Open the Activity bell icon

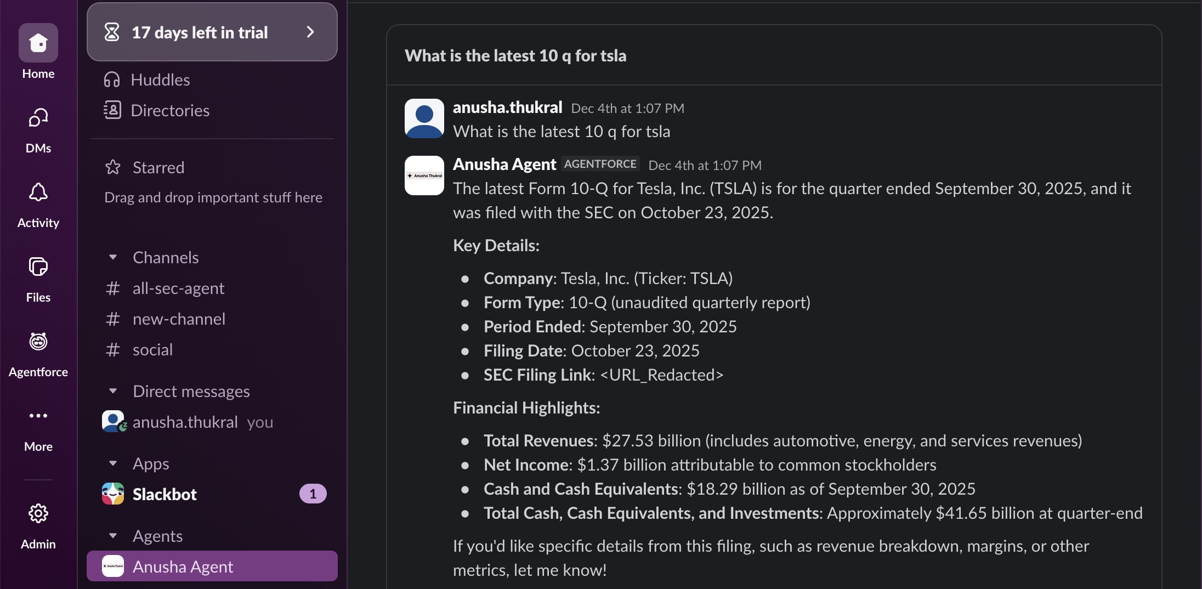[x=38, y=192]
